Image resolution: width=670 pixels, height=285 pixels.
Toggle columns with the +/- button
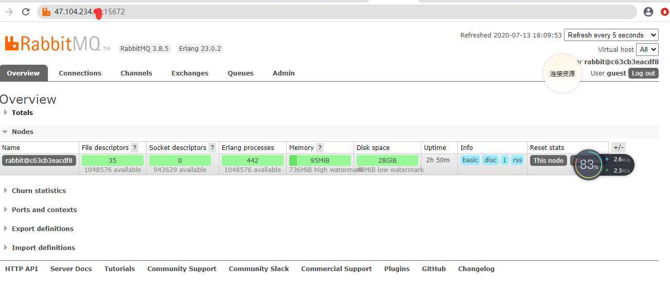coord(619,147)
